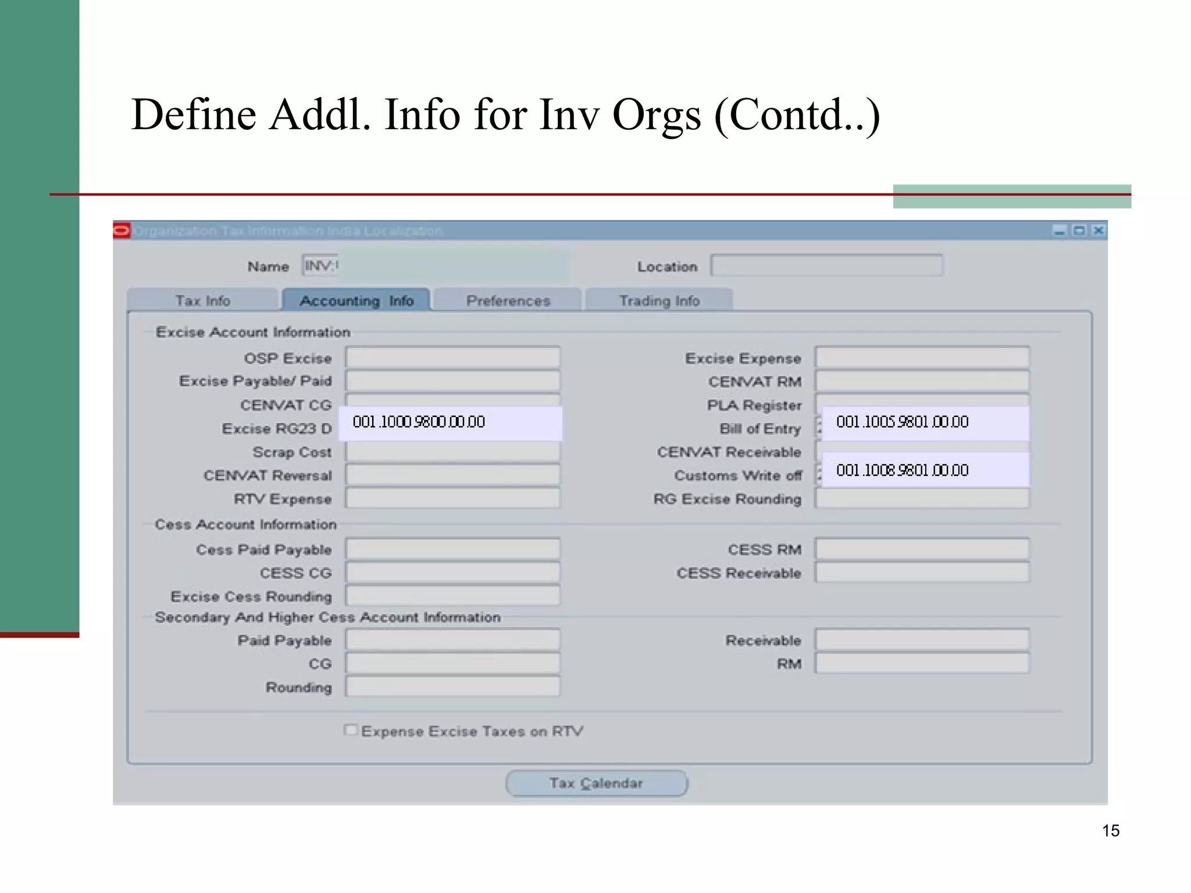Select the Accounting Info tab
Viewport: 1191px width, 893px height.
pos(356,301)
